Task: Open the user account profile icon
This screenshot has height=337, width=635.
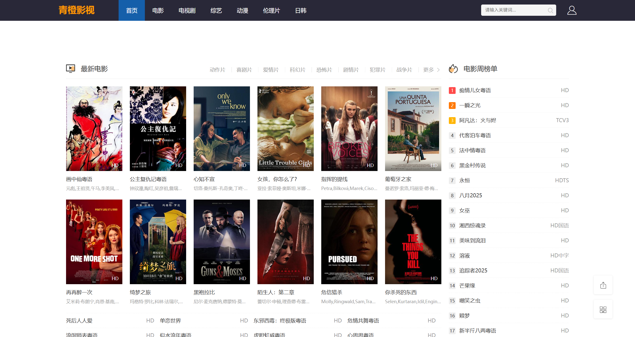Action: click(x=572, y=10)
